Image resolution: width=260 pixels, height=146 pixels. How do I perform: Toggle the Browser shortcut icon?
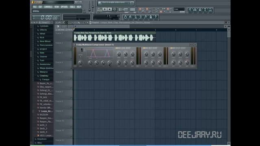pos(205,10)
